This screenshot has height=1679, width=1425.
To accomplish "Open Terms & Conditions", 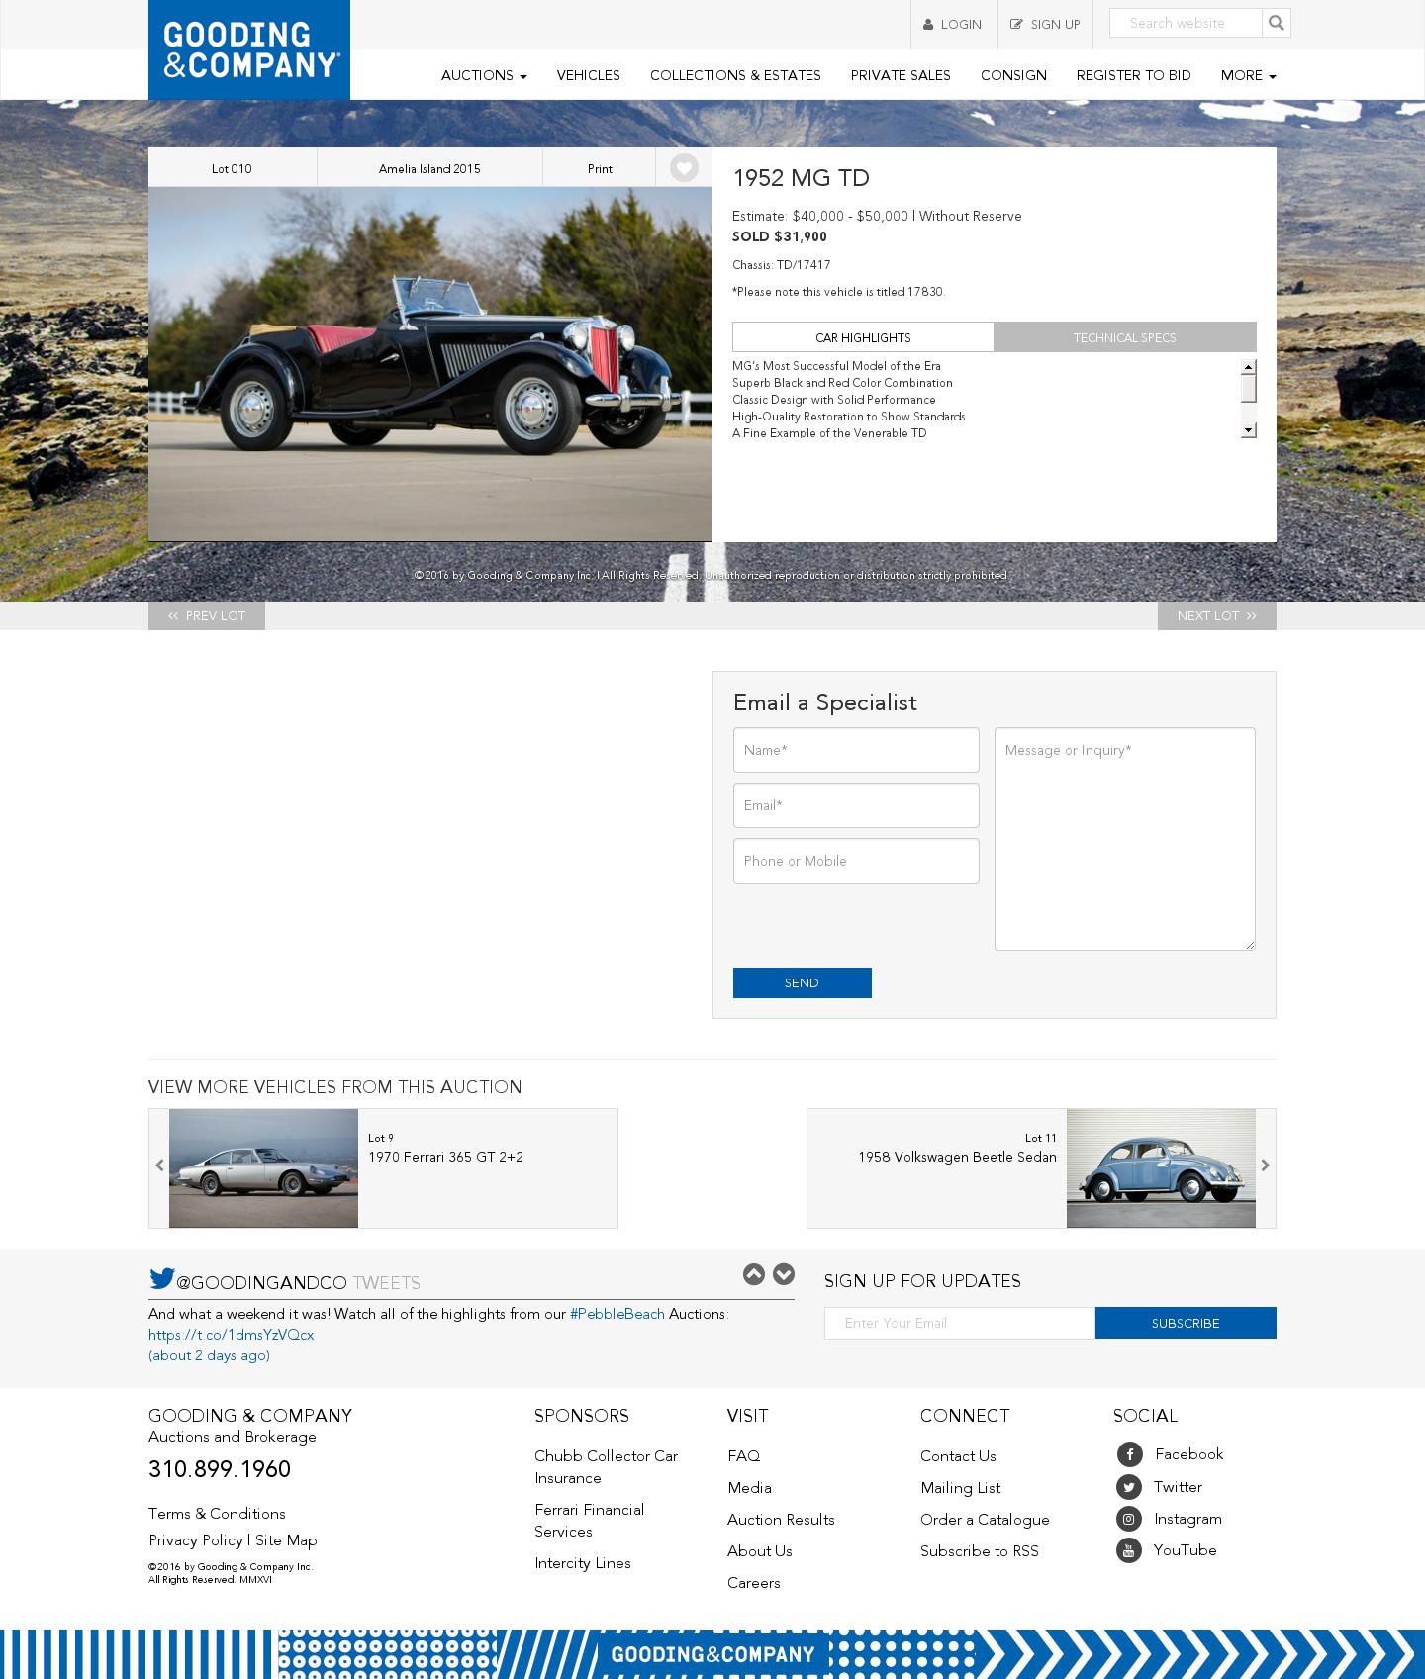I will tap(217, 1514).
